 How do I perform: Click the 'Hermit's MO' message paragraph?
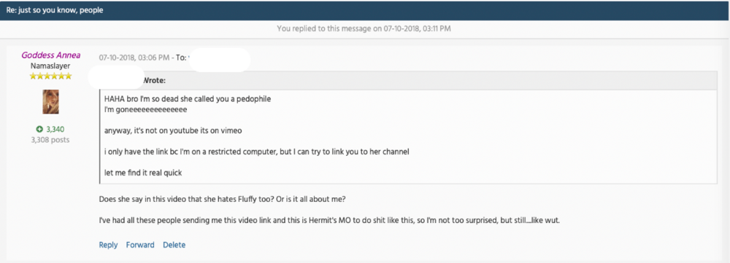pyautogui.click(x=329, y=220)
